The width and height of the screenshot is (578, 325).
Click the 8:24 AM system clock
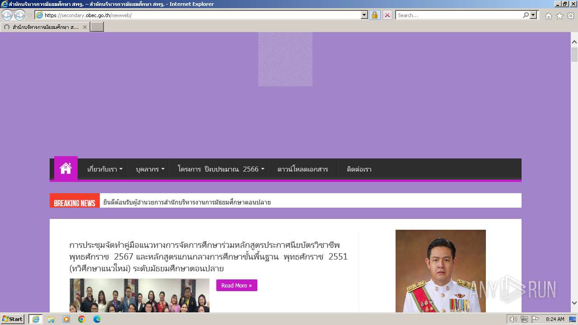(555, 319)
